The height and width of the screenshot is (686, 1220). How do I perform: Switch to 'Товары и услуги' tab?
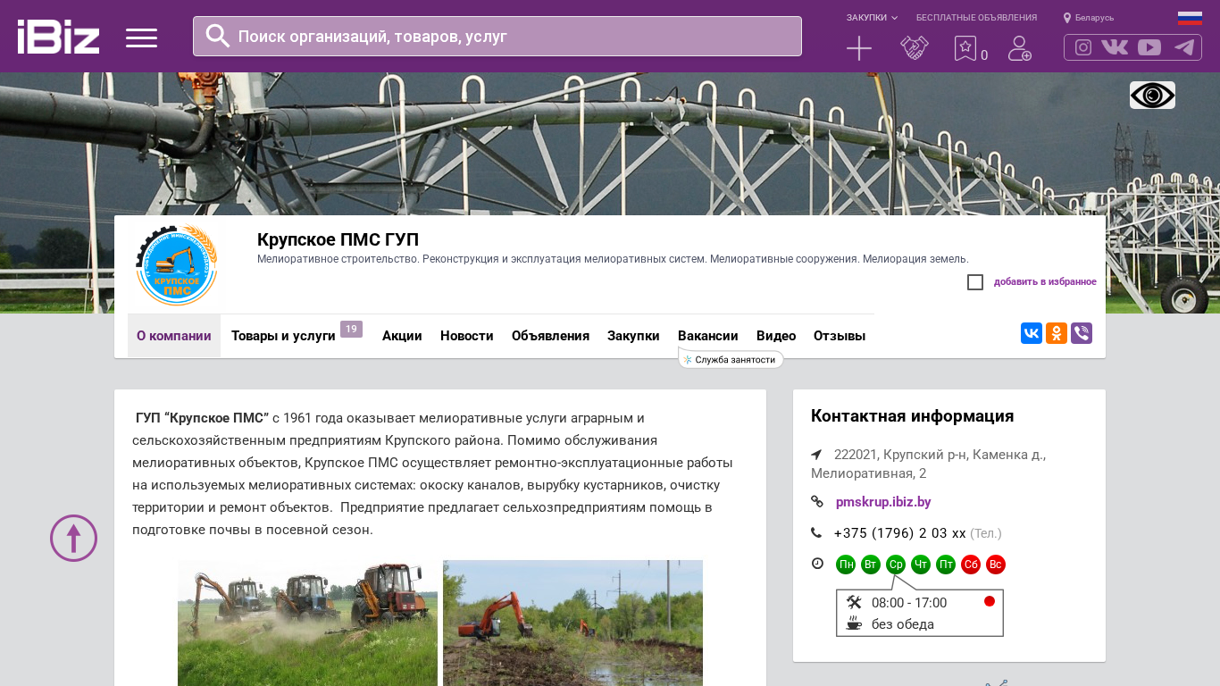(x=283, y=336)
